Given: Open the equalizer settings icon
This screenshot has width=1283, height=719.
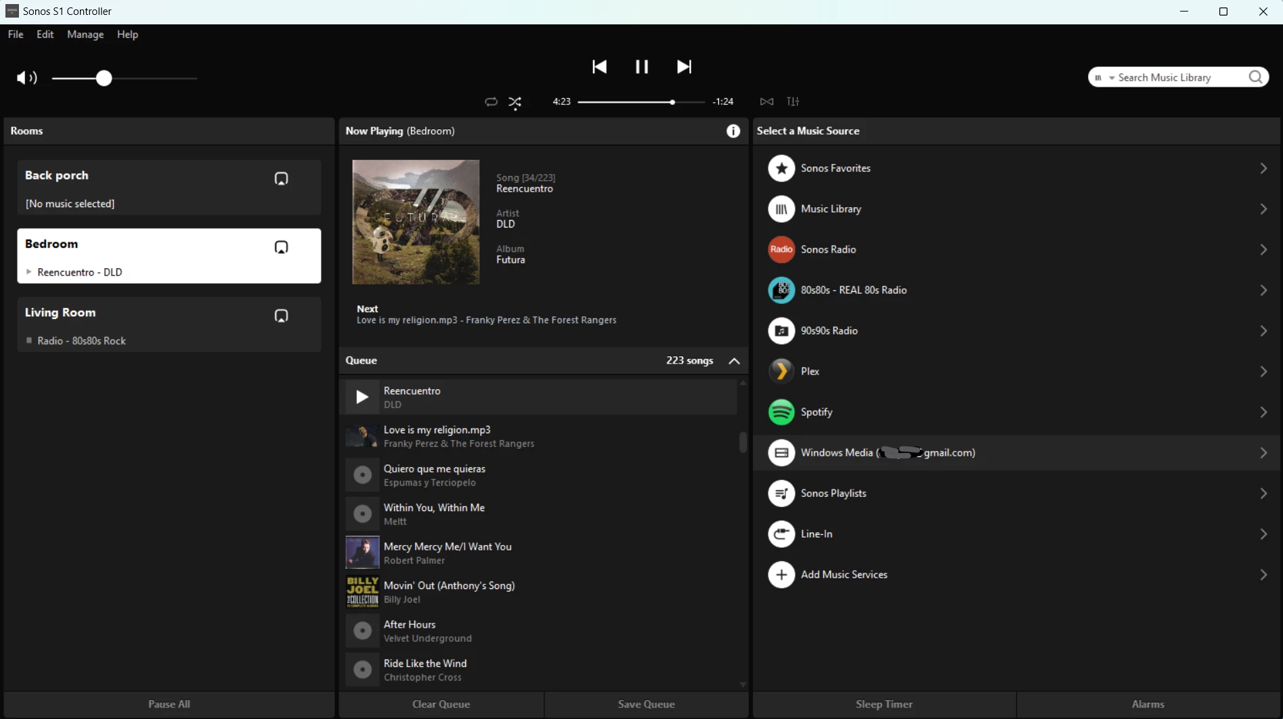Looking at the screenshot, I should point(793,102).
